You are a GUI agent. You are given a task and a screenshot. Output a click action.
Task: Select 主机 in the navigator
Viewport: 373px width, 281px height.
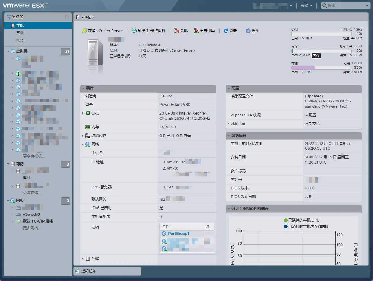tap(38, 26)
